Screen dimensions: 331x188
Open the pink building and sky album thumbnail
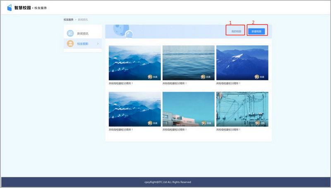189,109
